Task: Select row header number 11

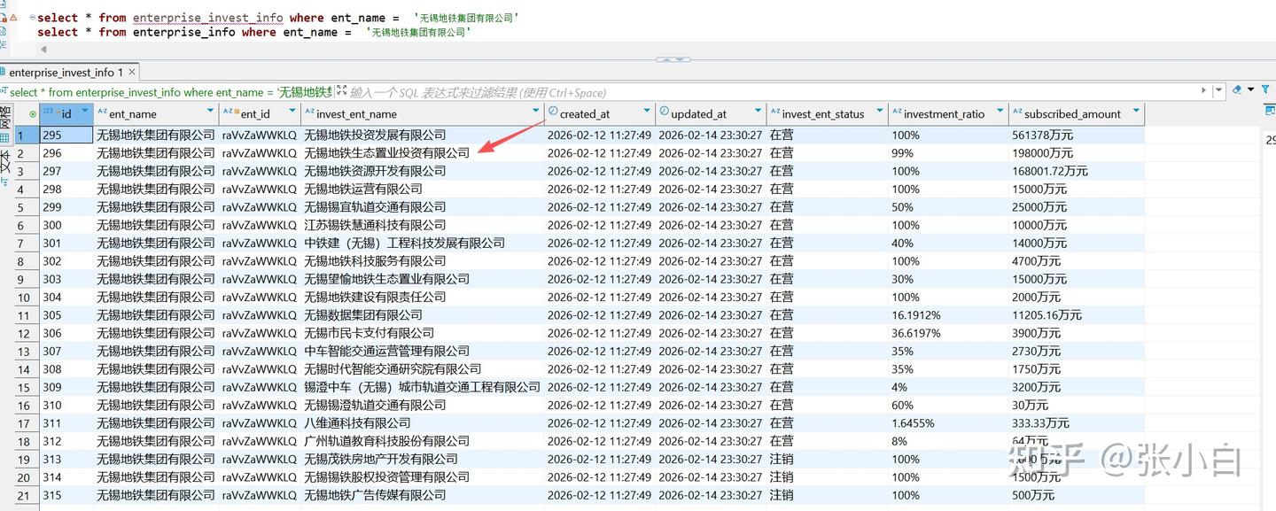Action: pyautogui.click(x=26, y=315)
